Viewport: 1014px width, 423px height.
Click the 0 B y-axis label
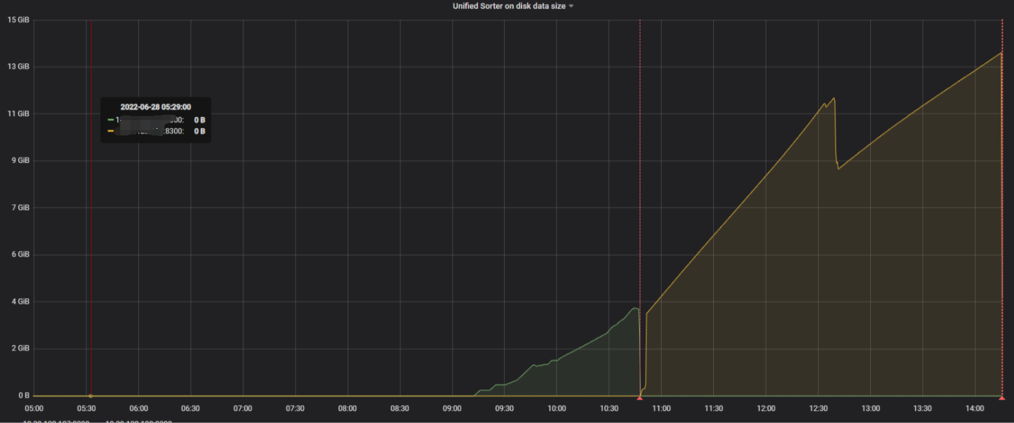[23, 396]
